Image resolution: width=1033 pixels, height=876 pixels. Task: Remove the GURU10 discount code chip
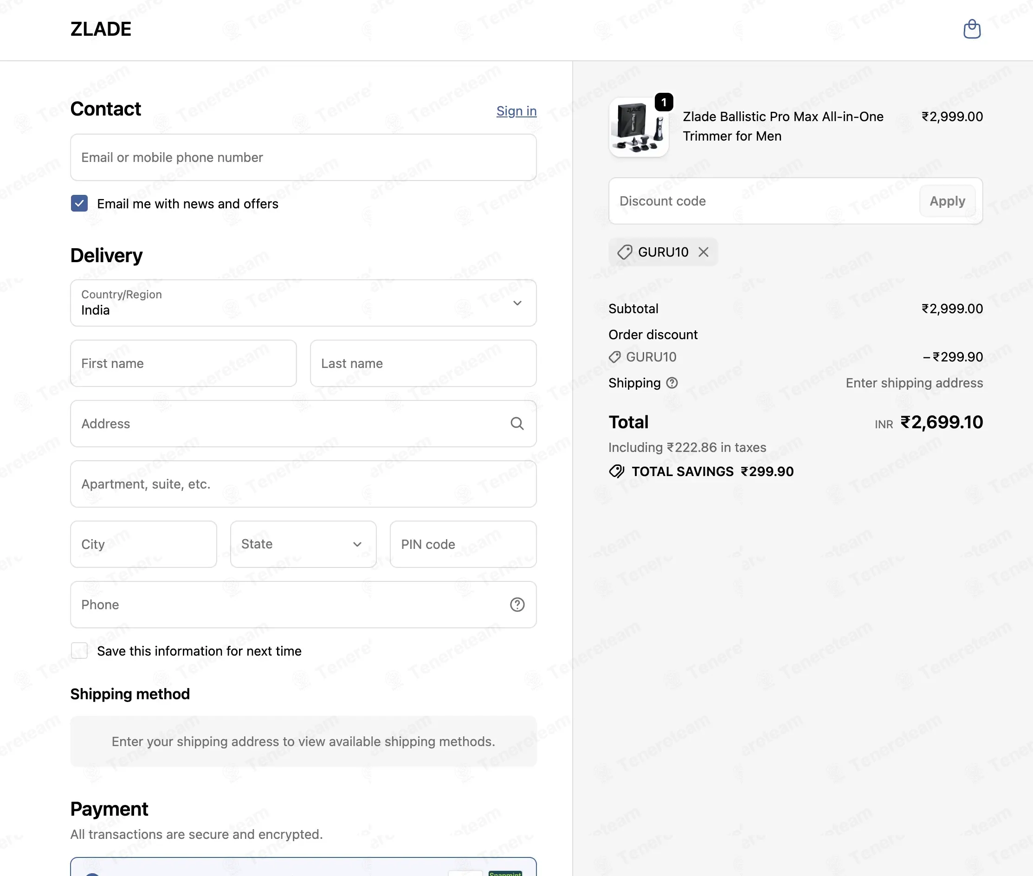click(703, 252)
